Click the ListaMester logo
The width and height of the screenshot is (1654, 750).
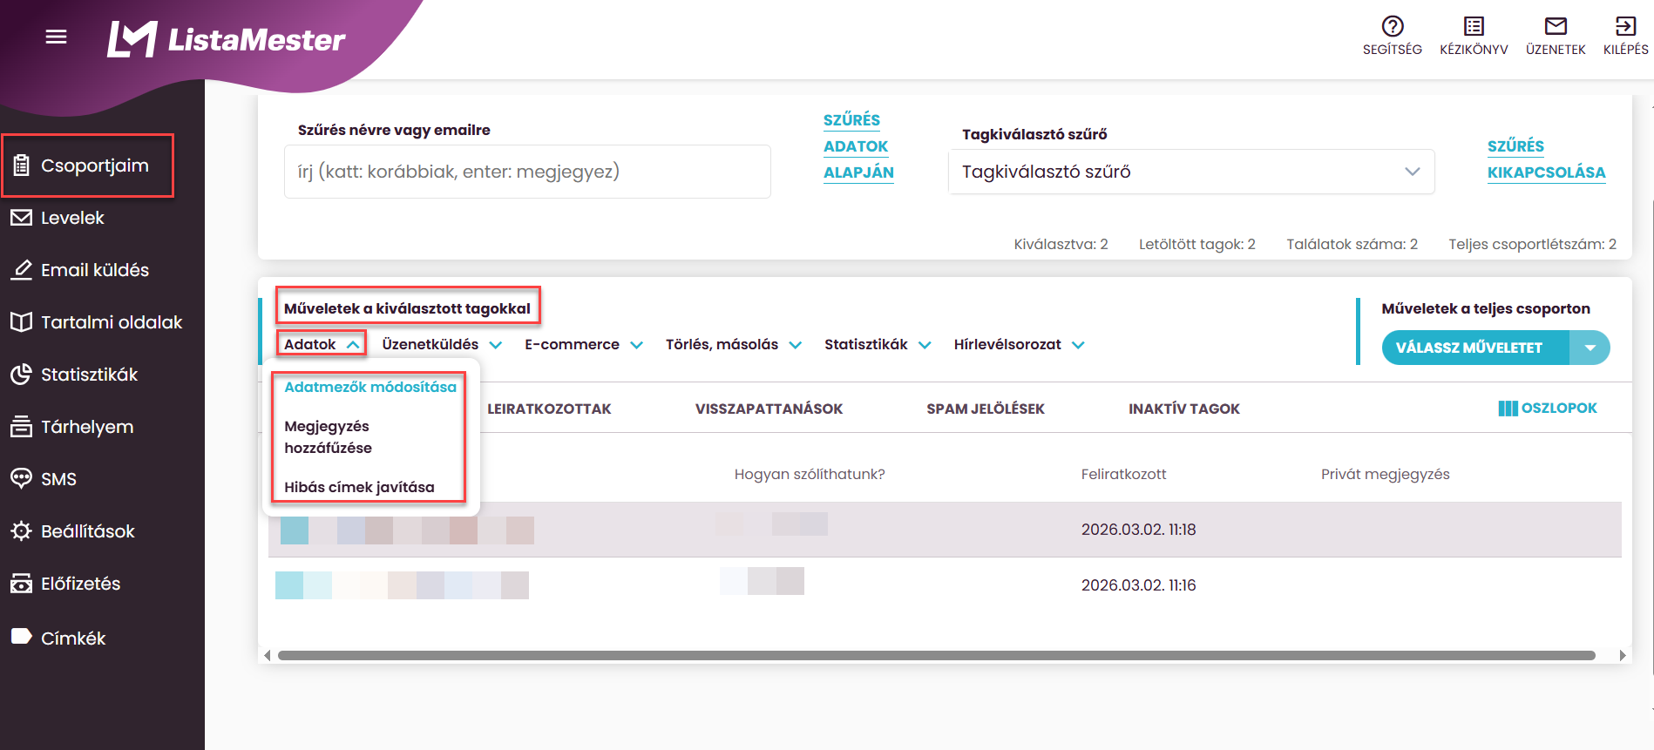pos(227,39)
